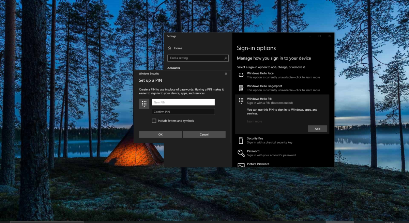Click inside the New PIN input field
409x223 pixels.
(183, 102)
